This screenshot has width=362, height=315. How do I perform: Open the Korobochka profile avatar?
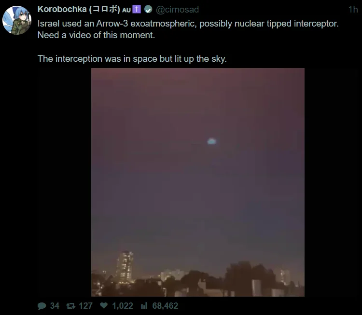(17, 20)
